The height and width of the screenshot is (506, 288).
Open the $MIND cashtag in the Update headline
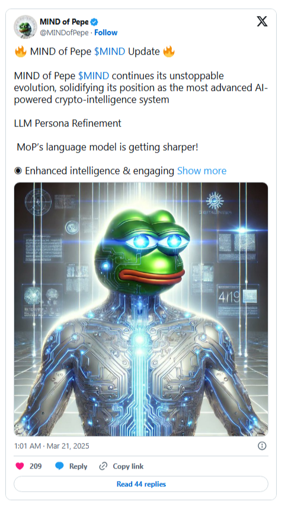click(110, 52)
